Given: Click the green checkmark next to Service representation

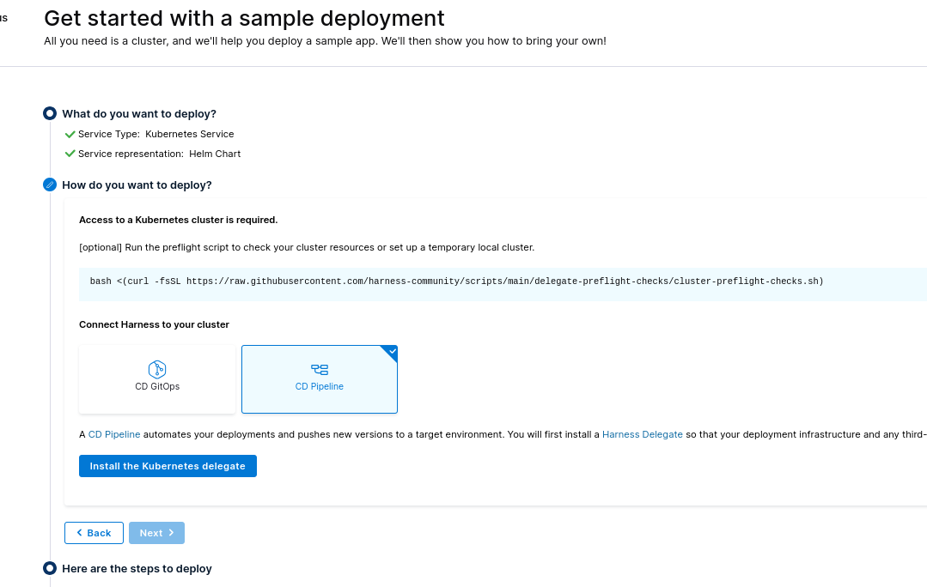Looking at the screenshot, I should click(x=70, y=154).
